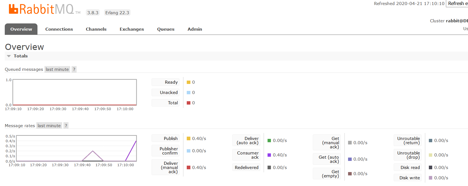Click the dark gray Redelivered swatch
The image size is (468, 186).
(269, 168)
